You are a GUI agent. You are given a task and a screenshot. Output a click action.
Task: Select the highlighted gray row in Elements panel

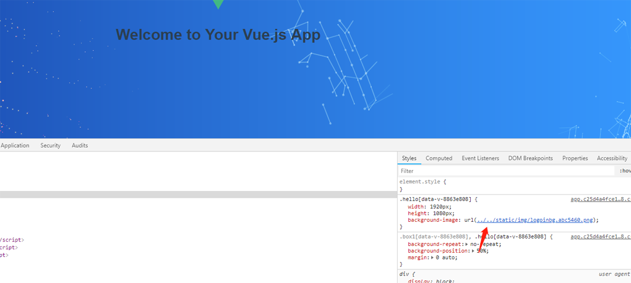click(199, 195)
